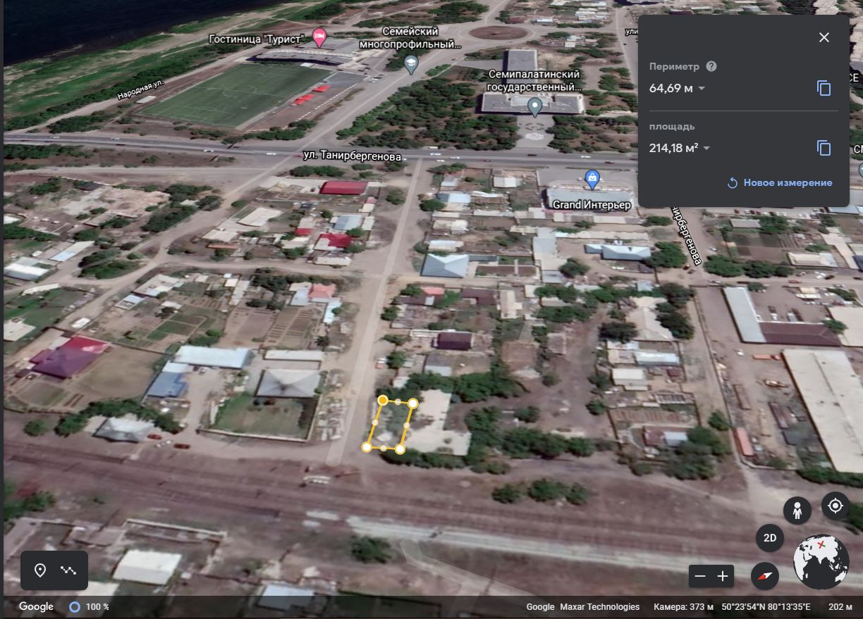Select the draw line or shape tool
Screen dimensions: 863x619
click(68, 570)
